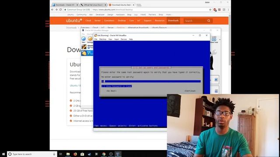Open a new Chrome tab
Viewport: 280px width, 157px height.
(139, 5)
